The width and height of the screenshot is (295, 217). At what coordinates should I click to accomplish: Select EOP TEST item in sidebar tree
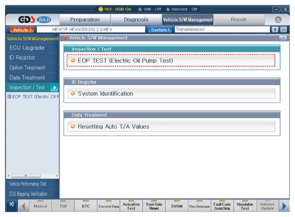tap(33, 97)
